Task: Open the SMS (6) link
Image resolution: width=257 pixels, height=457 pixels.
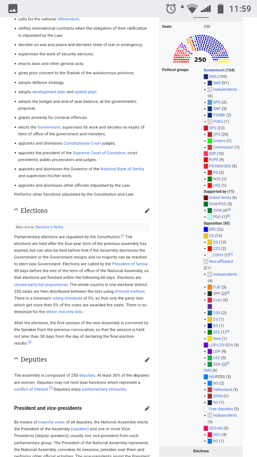Action: coord(208,370)
